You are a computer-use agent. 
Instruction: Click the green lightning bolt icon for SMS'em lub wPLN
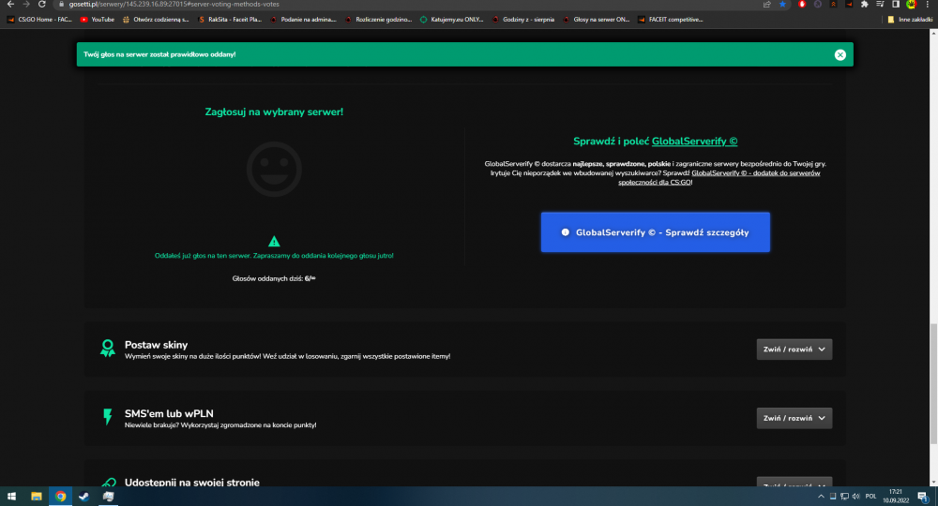pos(108,417)
